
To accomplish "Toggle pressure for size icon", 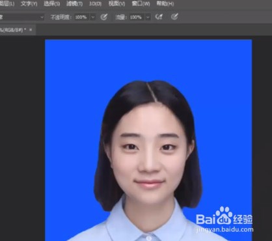I will [174, 17].
